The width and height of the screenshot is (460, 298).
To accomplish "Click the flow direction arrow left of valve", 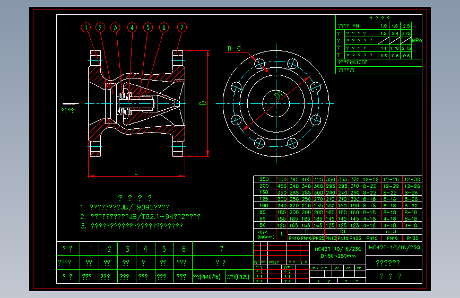I will click(x=71, y=103).
